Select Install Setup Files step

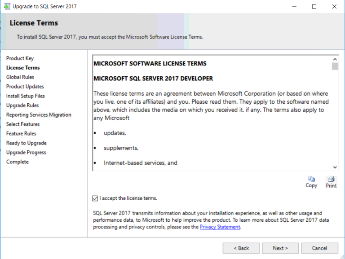(x=26, y=96)
